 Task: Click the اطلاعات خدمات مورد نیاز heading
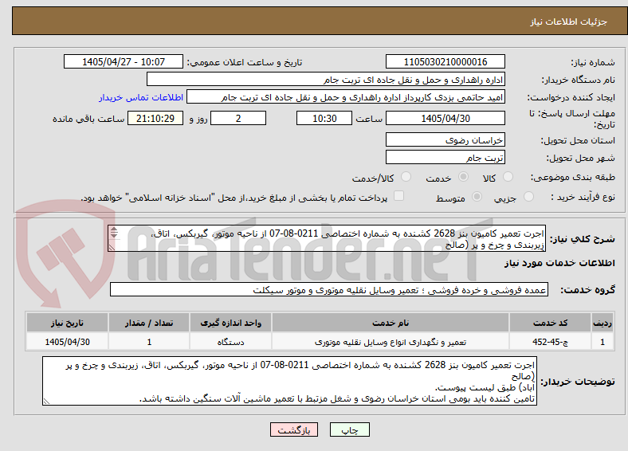tap(559, 263)
